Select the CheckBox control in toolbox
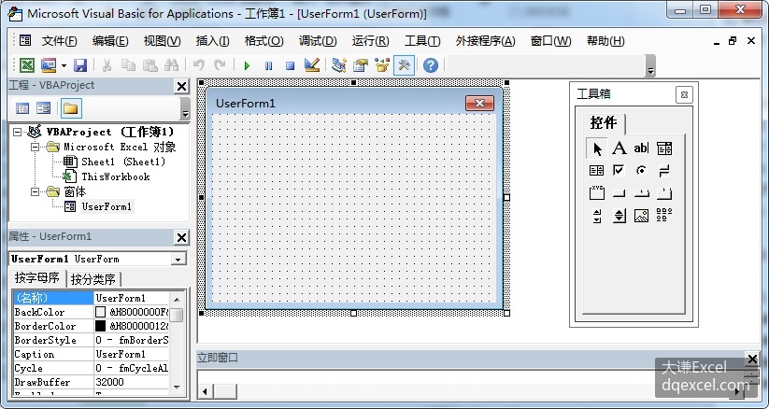769x409 pixels. tap(619, 170)
